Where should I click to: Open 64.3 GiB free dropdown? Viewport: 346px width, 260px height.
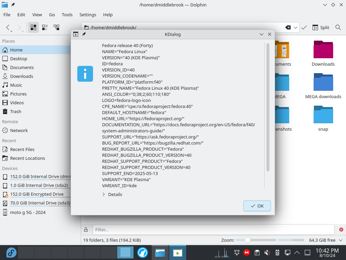pos(326,240)
